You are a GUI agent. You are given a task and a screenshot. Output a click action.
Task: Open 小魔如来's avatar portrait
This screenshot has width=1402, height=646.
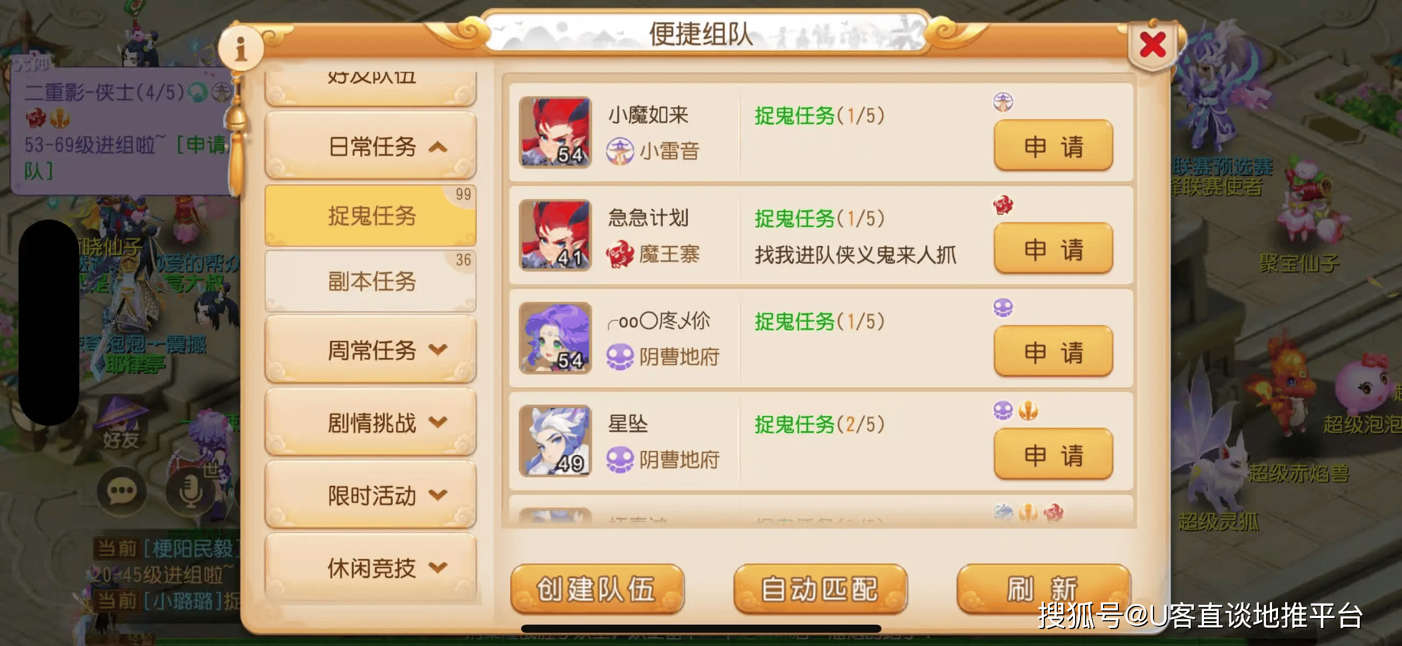[555, 132]
